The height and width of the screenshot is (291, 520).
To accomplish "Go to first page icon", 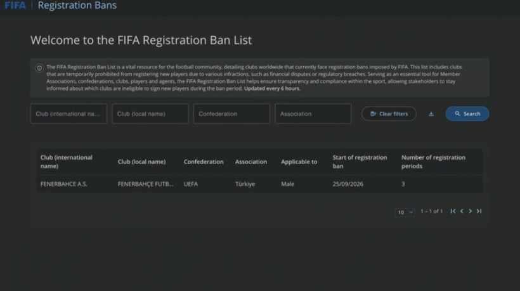I will coord(453,211).
